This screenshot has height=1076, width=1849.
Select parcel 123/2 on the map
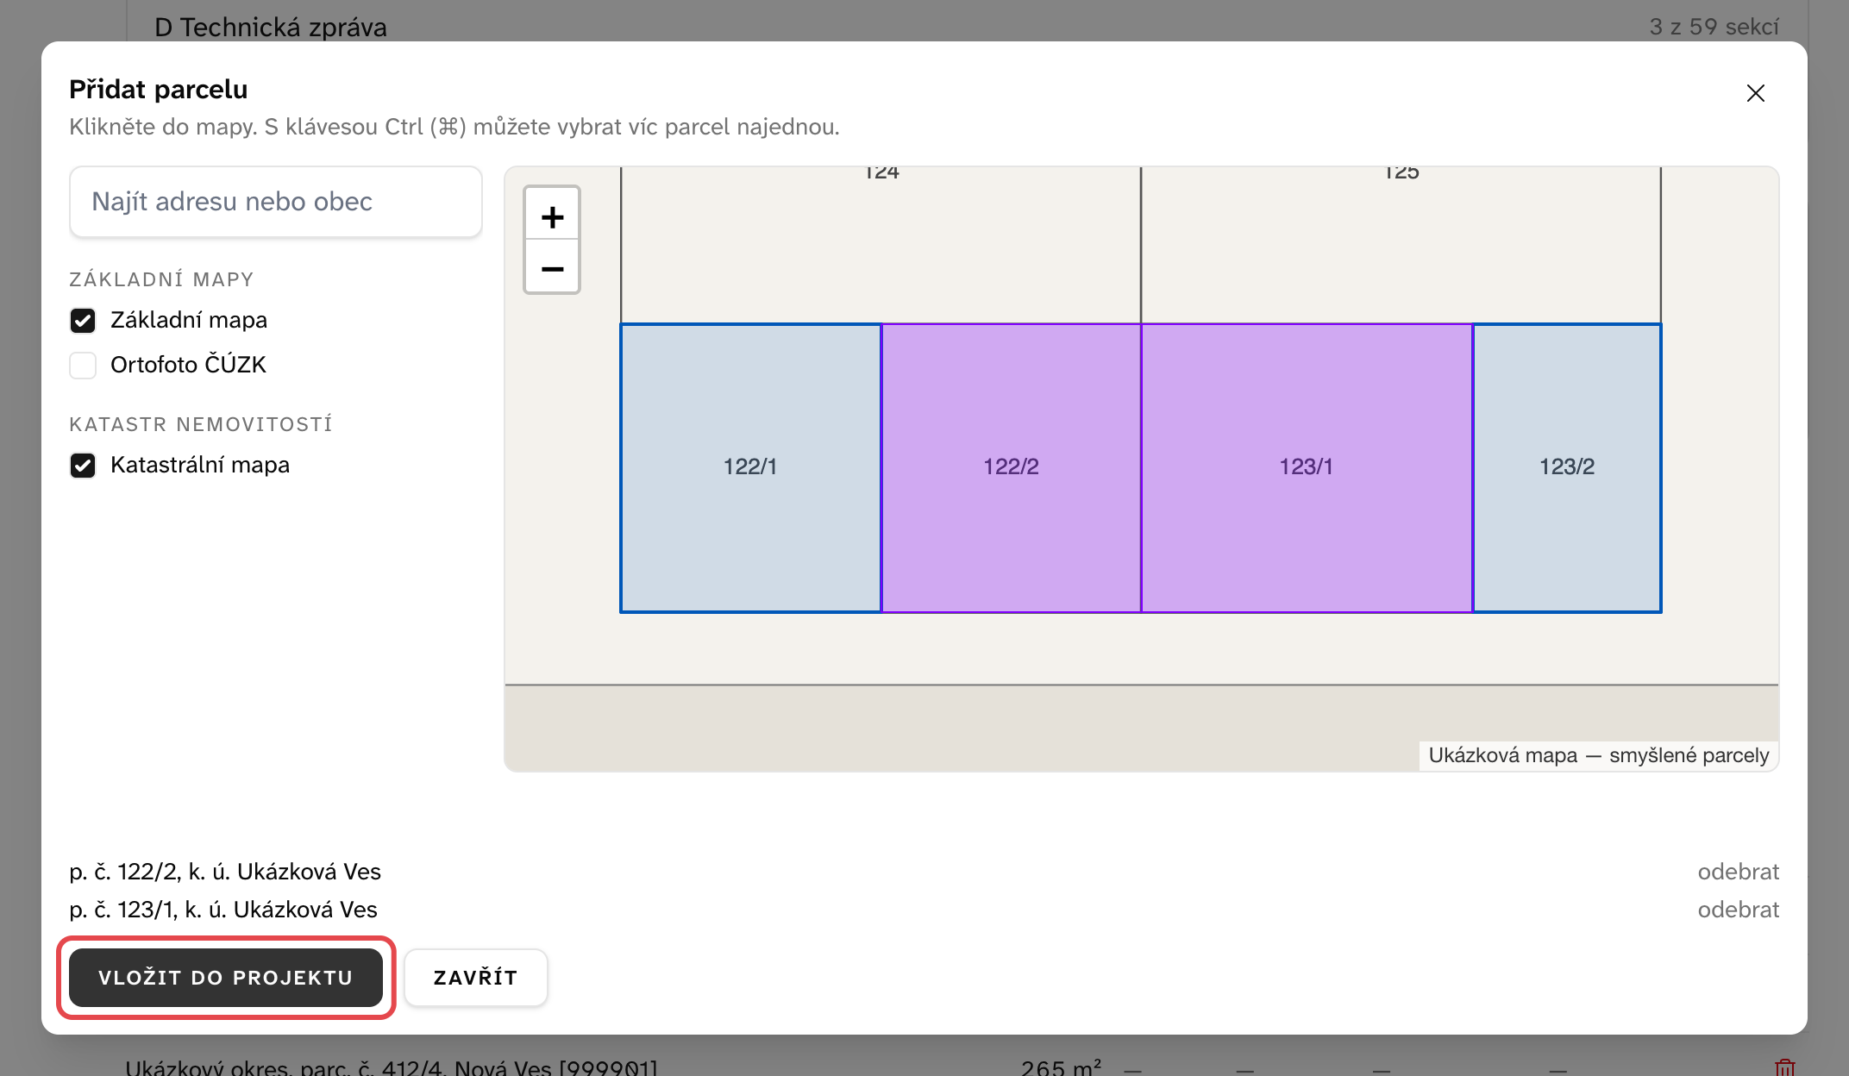pos(1567,468)
